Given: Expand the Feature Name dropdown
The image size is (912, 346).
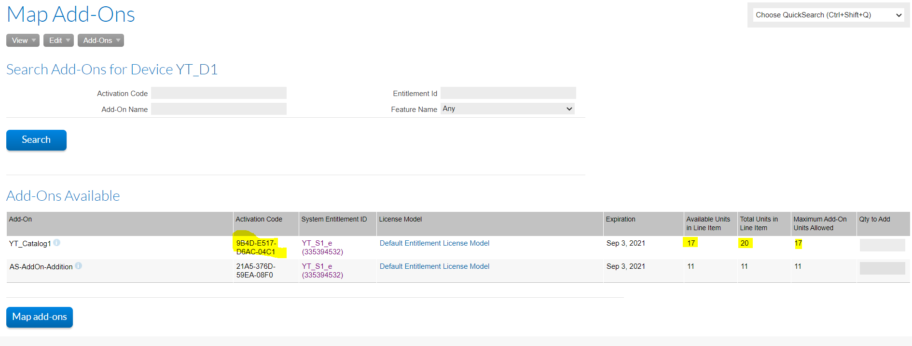Looking at the screenshot, I should [x=508, y=109].
